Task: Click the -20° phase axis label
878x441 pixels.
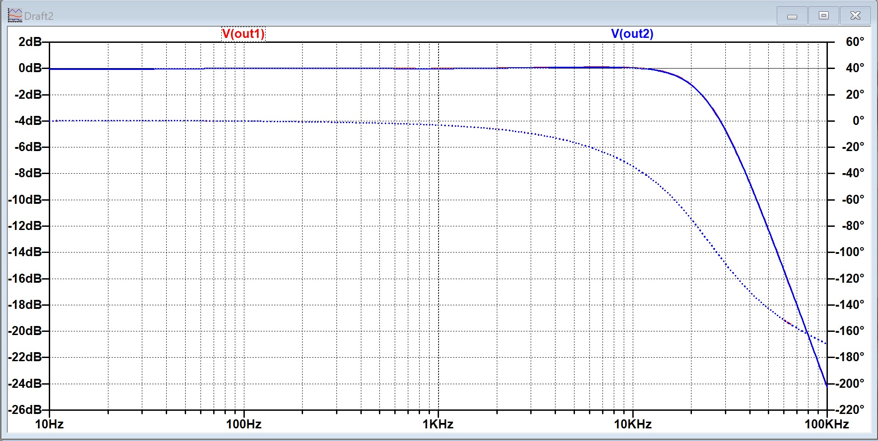Action: (853, 147)
